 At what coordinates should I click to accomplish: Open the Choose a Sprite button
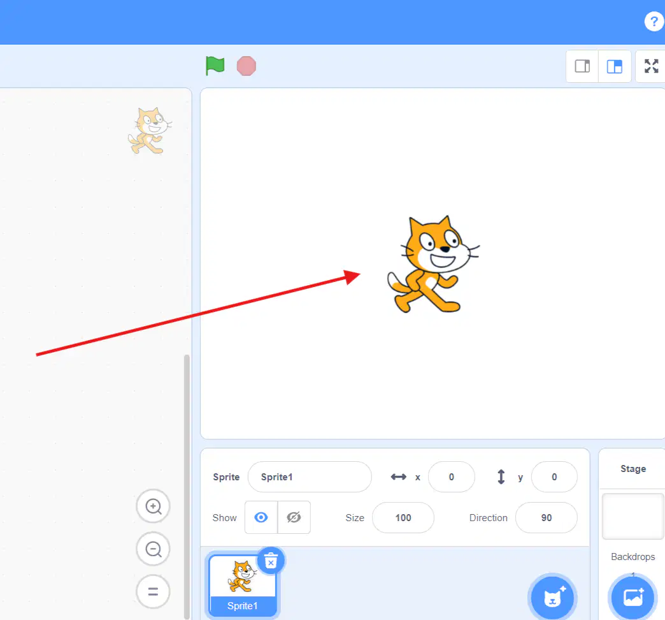tap(553, 598)
